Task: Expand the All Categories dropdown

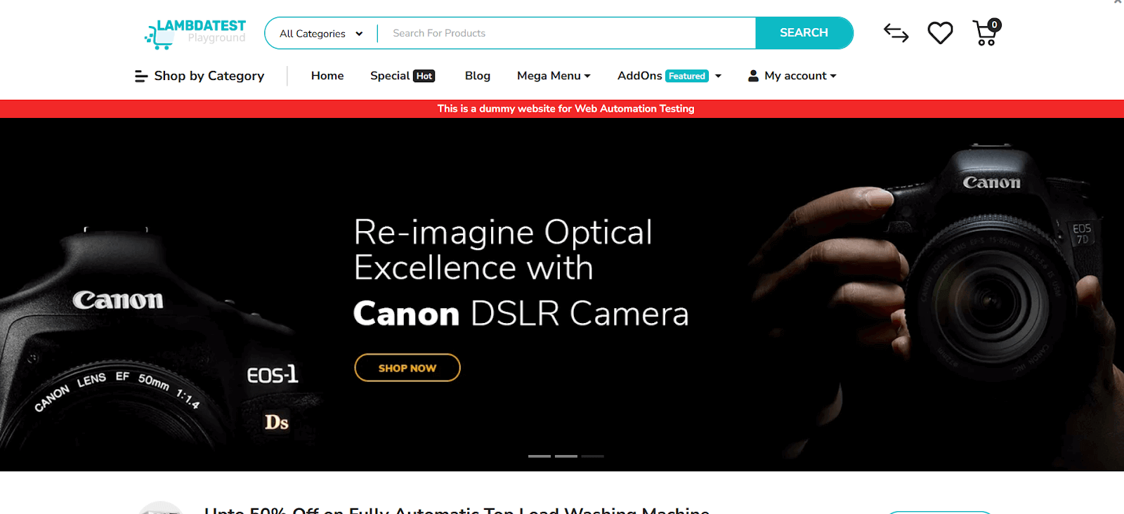Action: coord(321,33)
